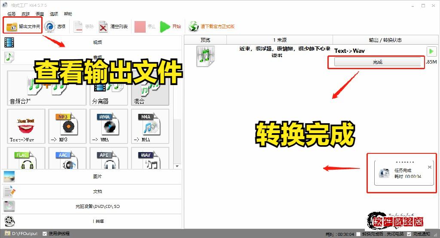Clear the list with 清空列表
The height and width of the screenshot is (238, 440).
pyautogui.click(x=113, y=26)
